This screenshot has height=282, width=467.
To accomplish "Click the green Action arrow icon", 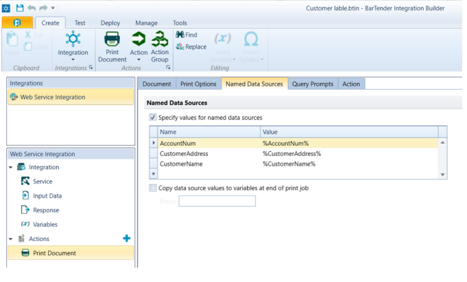I will (139, 39).
